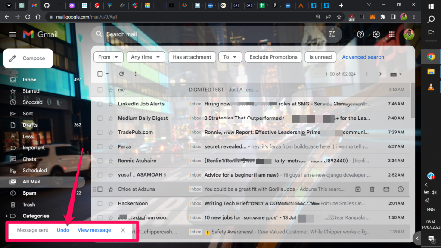
Task: Open the Snoozed folder
Action: [x=32, y=102]
